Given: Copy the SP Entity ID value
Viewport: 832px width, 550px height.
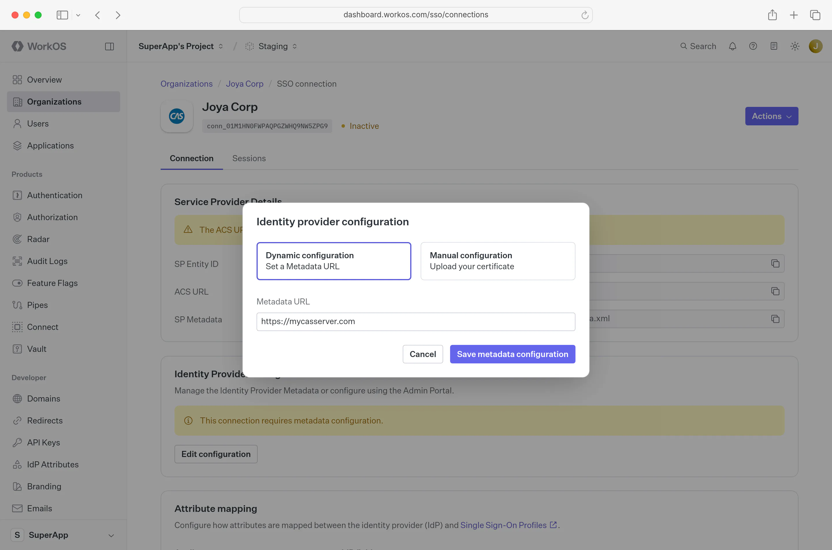Looking at the screenshot, I should [x=775, y=263].
